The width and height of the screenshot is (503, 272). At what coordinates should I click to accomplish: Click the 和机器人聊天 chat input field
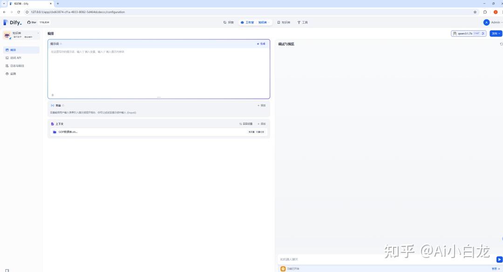click(382, 259)
